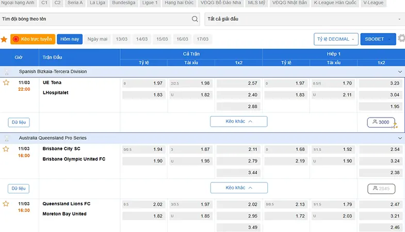405x232 pixels.
Task: Select the Ligue 1 tab
Action: point(150,3)
